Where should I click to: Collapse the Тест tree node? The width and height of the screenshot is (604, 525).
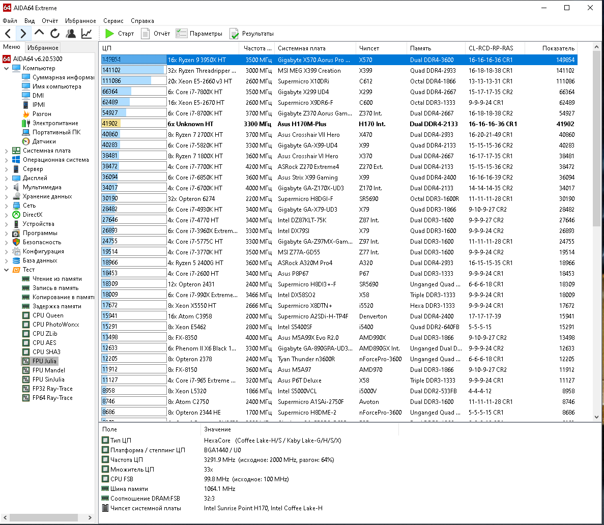(6, 270)
